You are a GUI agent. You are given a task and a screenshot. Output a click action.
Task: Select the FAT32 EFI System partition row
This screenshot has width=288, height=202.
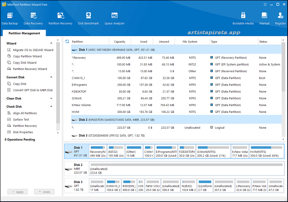(176, 65)
